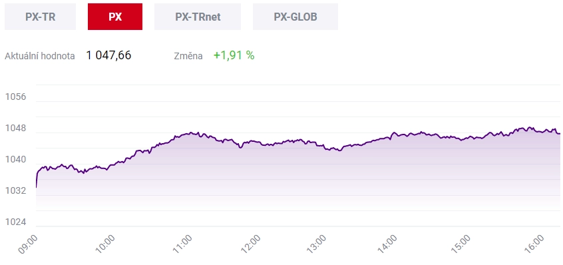Click the 15:00 time axis label
This screenshot has height=265, width=563.
461,244
